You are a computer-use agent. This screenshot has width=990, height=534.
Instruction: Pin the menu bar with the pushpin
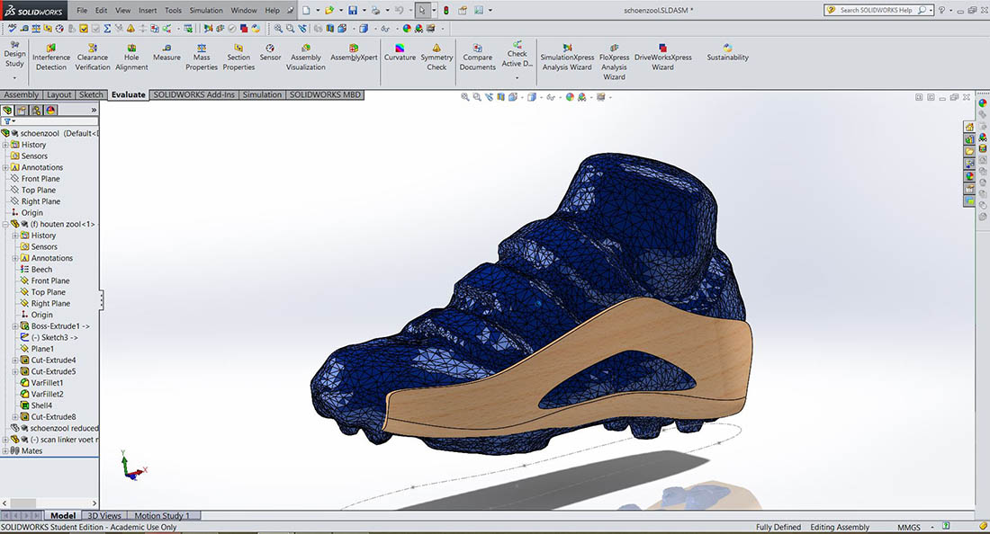291,10
